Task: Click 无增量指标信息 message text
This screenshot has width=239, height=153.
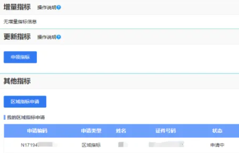Action: (20, 22)
